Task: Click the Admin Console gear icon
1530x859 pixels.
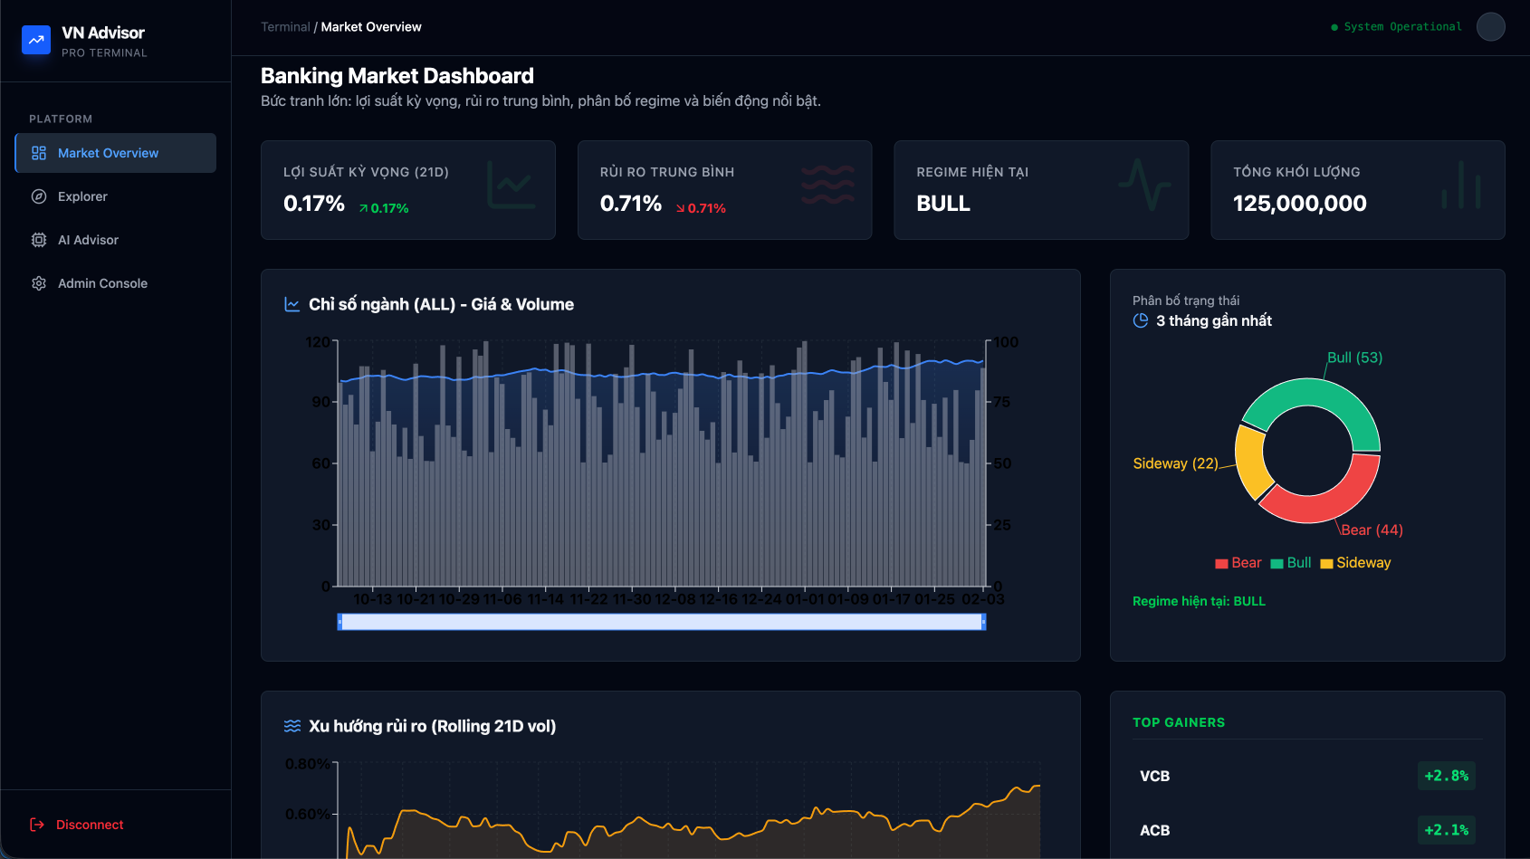Action: click(x=39, y=283)
